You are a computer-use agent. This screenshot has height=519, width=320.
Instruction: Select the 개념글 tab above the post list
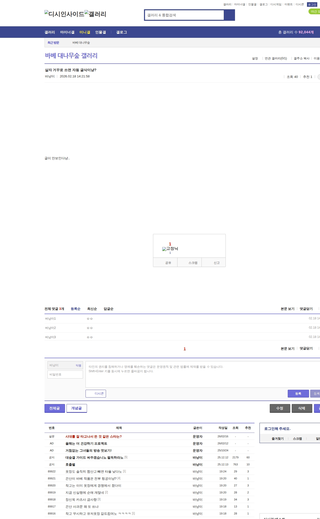[x=76, y=408]
